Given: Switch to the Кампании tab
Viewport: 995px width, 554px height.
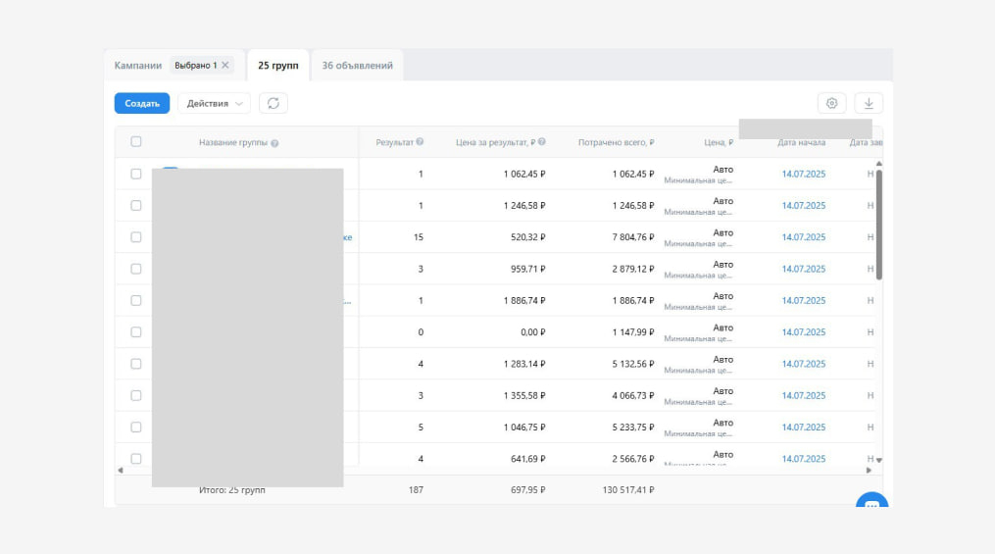Looking at the screenshot, I should tap(138, 66).
